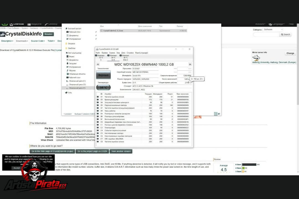The image size is (299, 199).
Task: Switch Explorer to details view icon
Action: tap(216, 114)
